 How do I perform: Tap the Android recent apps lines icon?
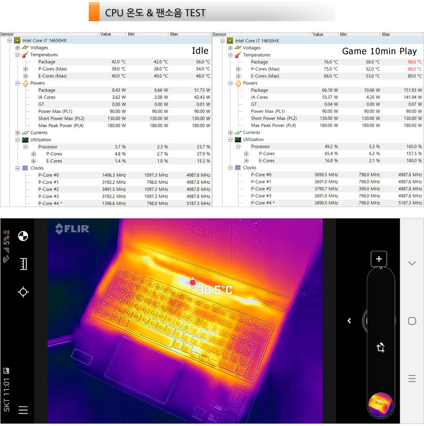[x=412, y=379]
